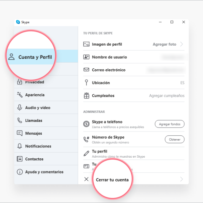This screenshot has width=203, height=203.
Task: Click the phone handset icon for Llamadas
Action: pos(20,120)
